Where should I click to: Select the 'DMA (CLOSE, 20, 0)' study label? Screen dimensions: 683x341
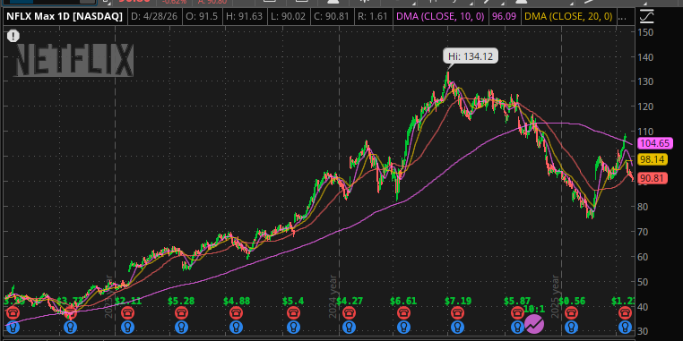(568, 17)
